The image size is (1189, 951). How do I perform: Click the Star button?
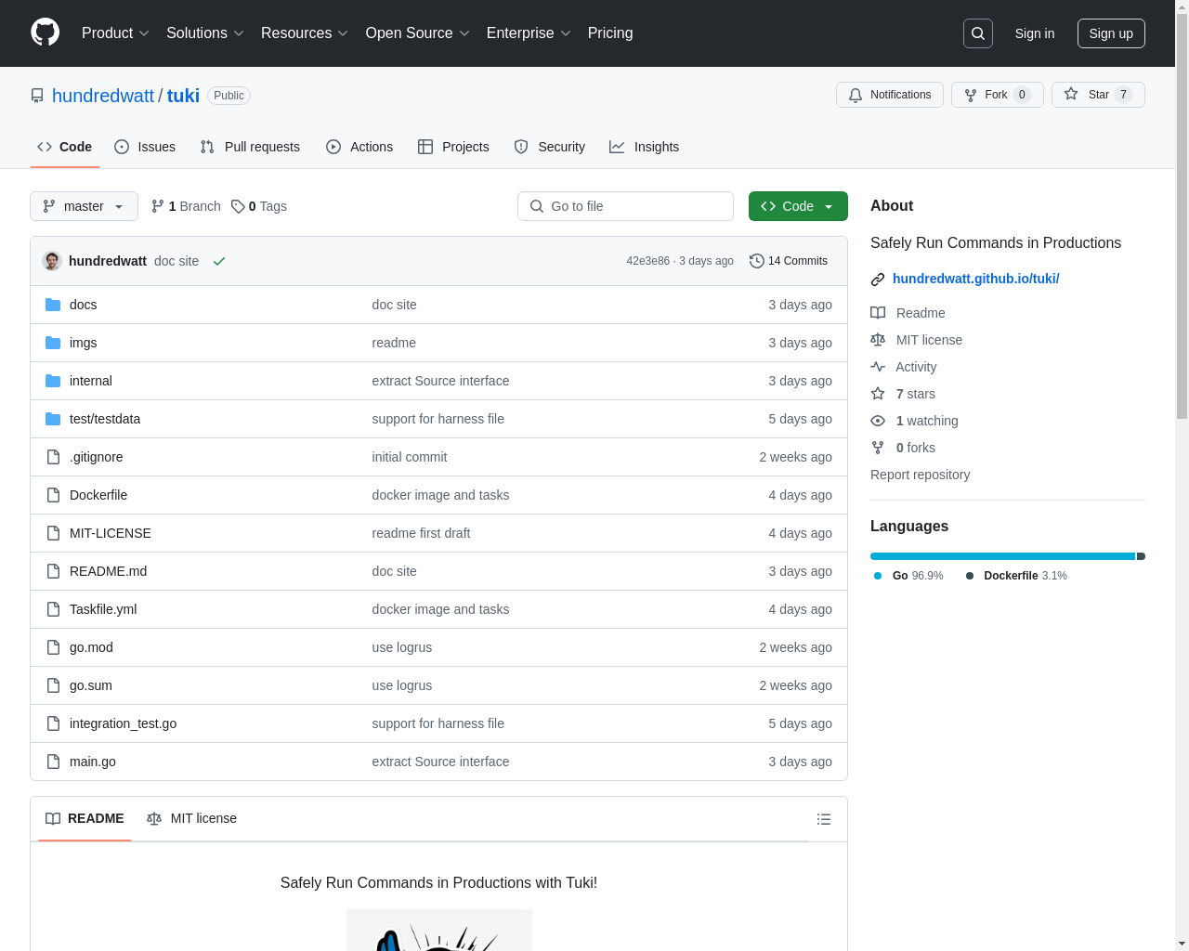click(x=1098, y=95)
